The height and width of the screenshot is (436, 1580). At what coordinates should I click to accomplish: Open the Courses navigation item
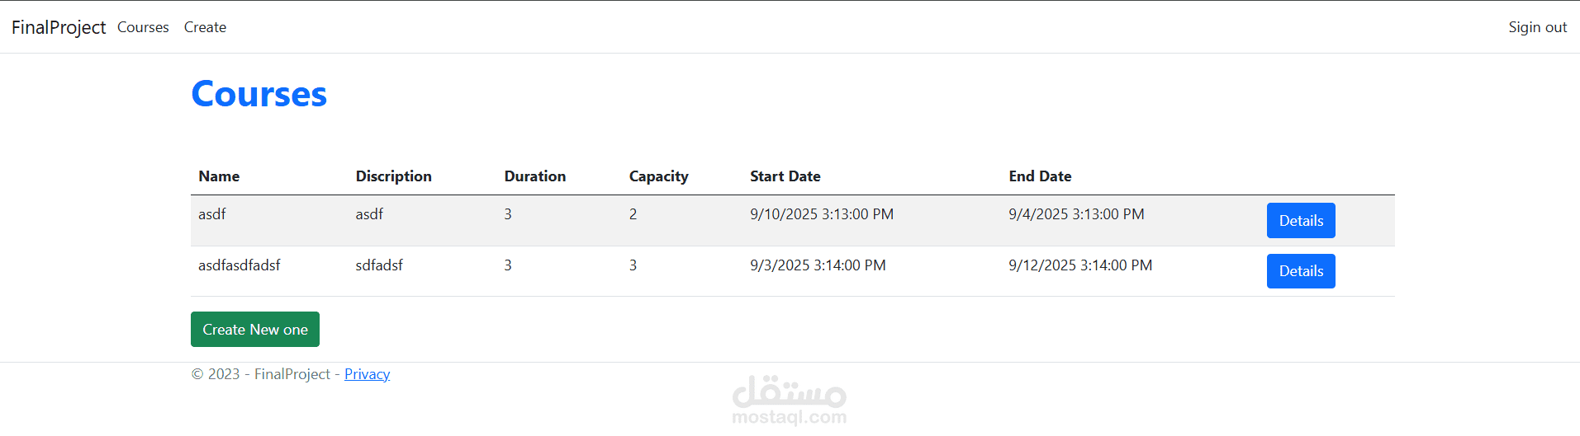(x=143, y=27)
